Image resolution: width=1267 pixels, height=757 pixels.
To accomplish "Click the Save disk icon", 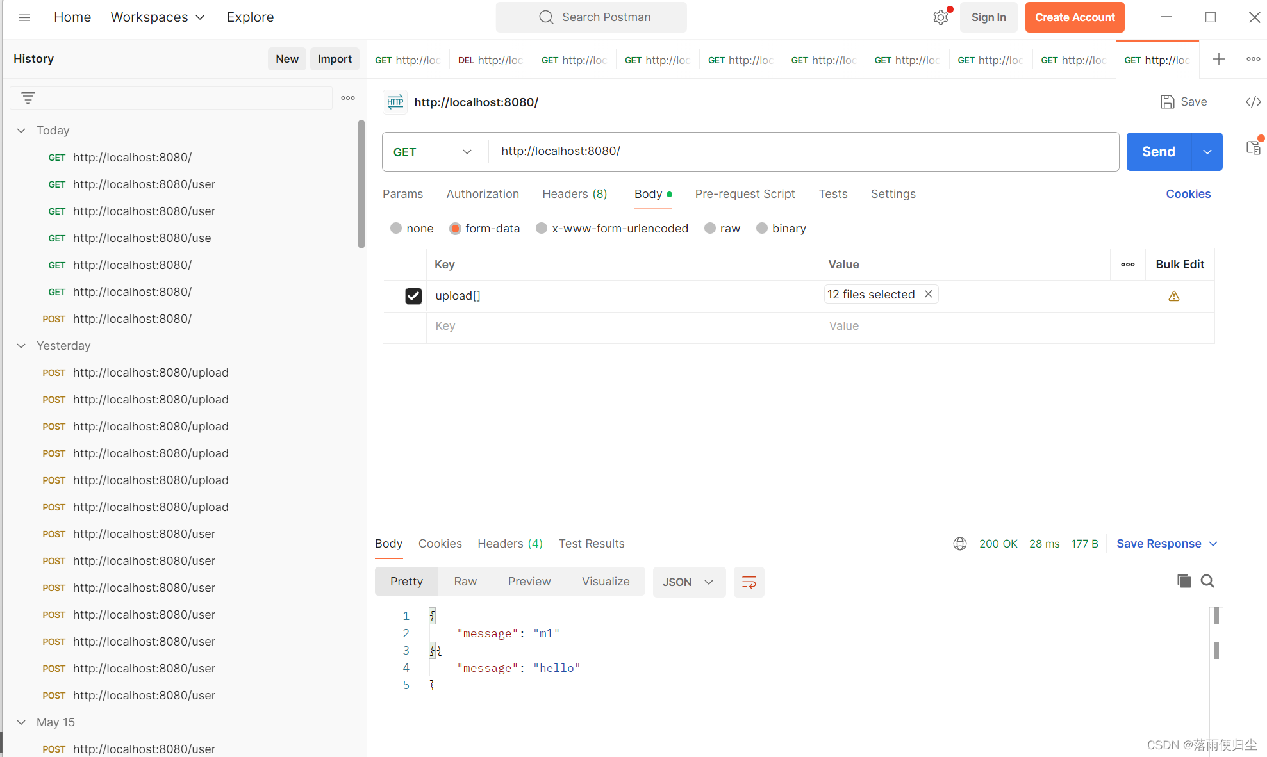I will pyautogui.click(x=1168, y=102).
